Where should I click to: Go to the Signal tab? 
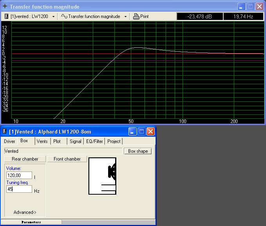(75, 141)
